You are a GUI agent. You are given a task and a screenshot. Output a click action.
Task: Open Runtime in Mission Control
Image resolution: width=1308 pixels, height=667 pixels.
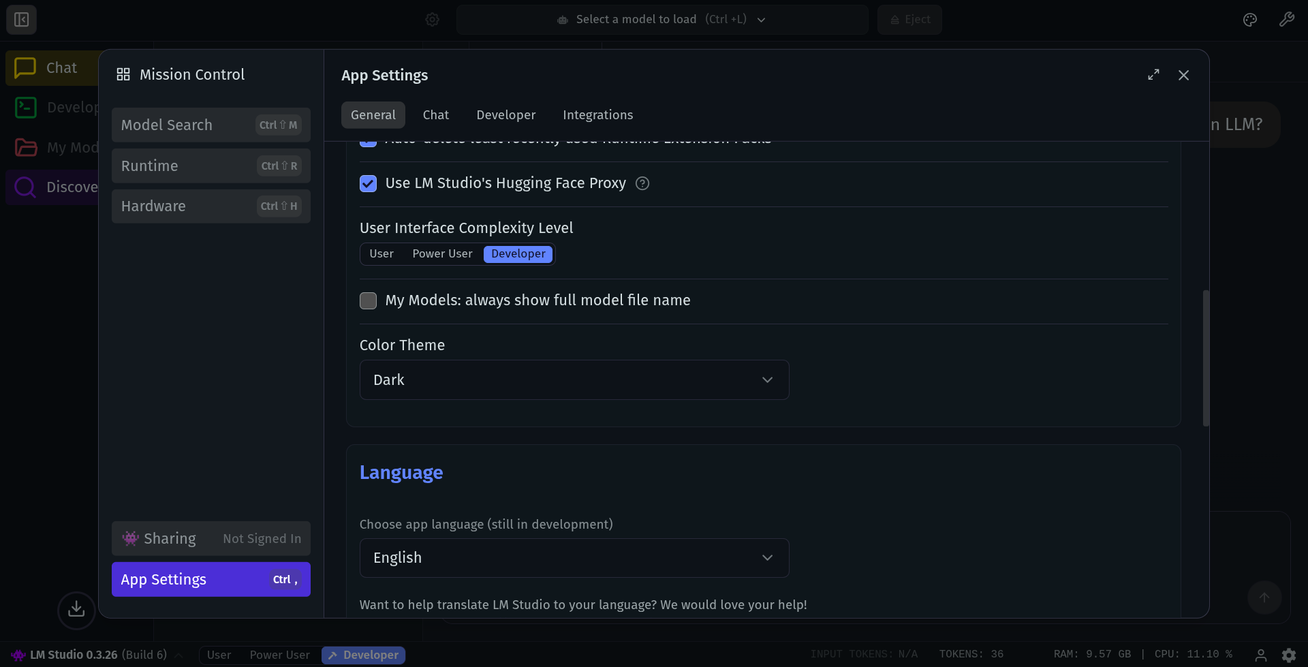click(x=211, y=166)
